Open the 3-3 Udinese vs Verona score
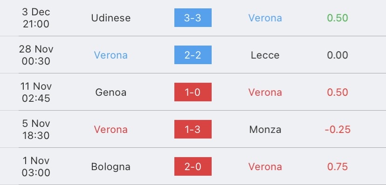The width and height of the screenshot is (386, 185). point(193,18)
